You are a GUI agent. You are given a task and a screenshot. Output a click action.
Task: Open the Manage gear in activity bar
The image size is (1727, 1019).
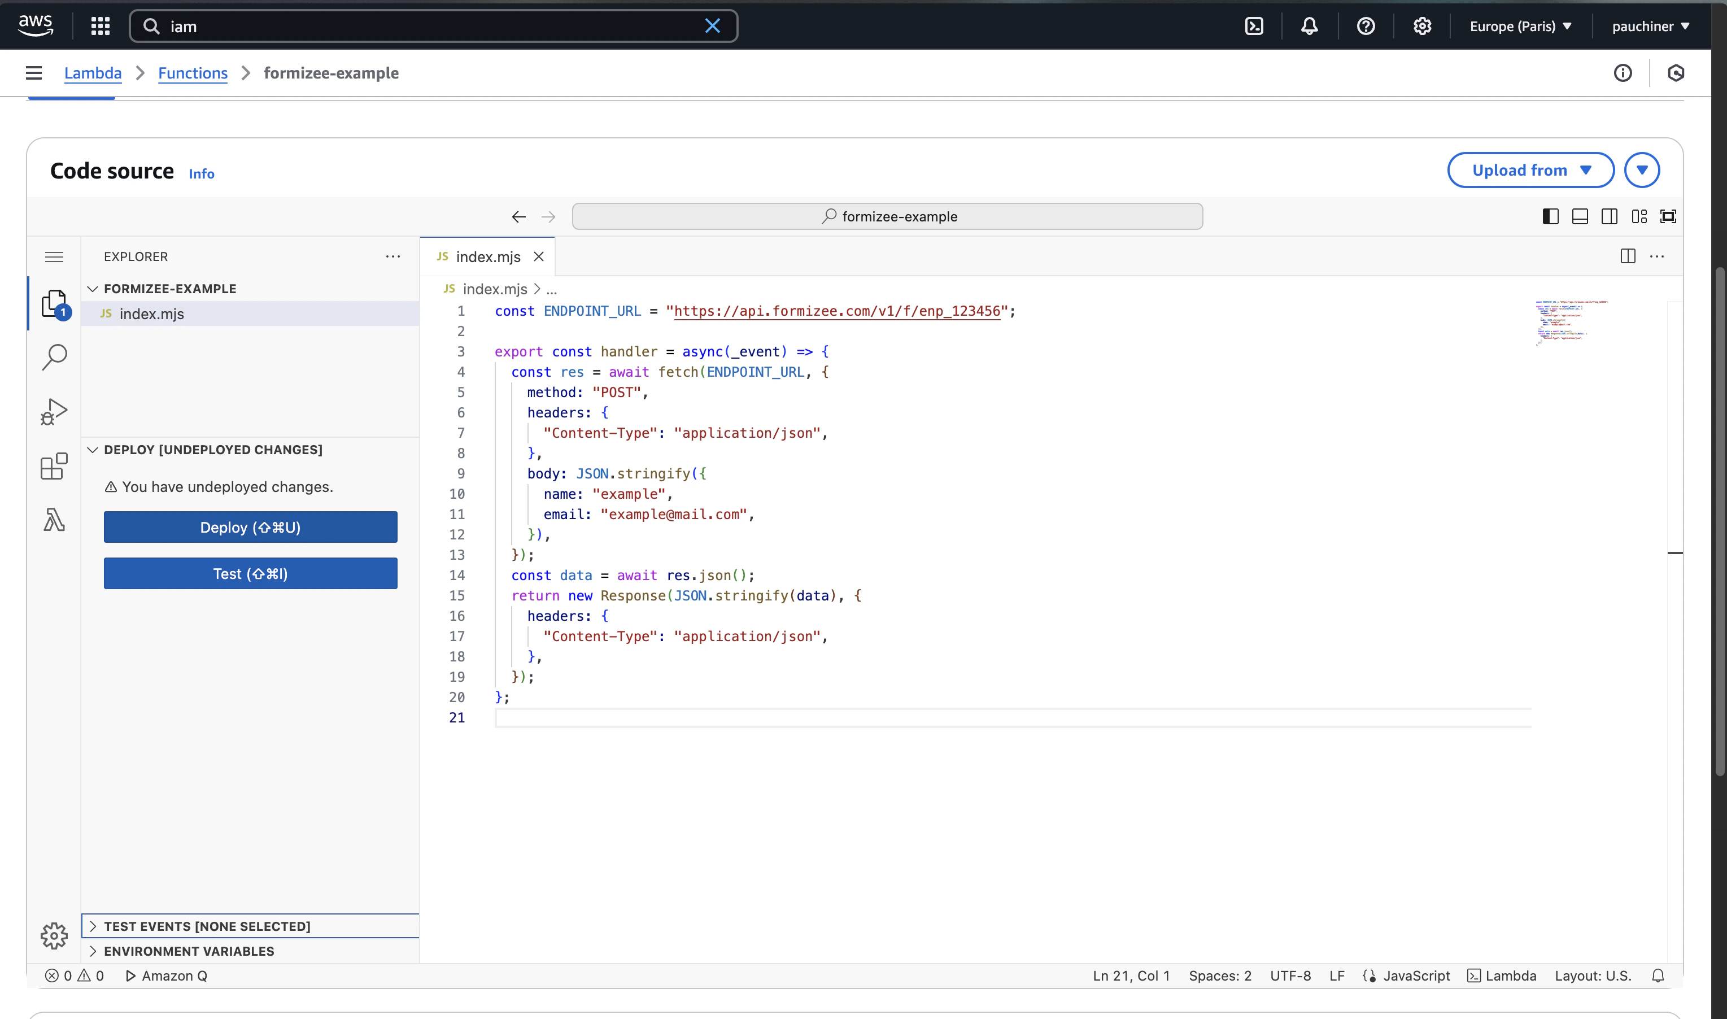(x=54, y=936)
